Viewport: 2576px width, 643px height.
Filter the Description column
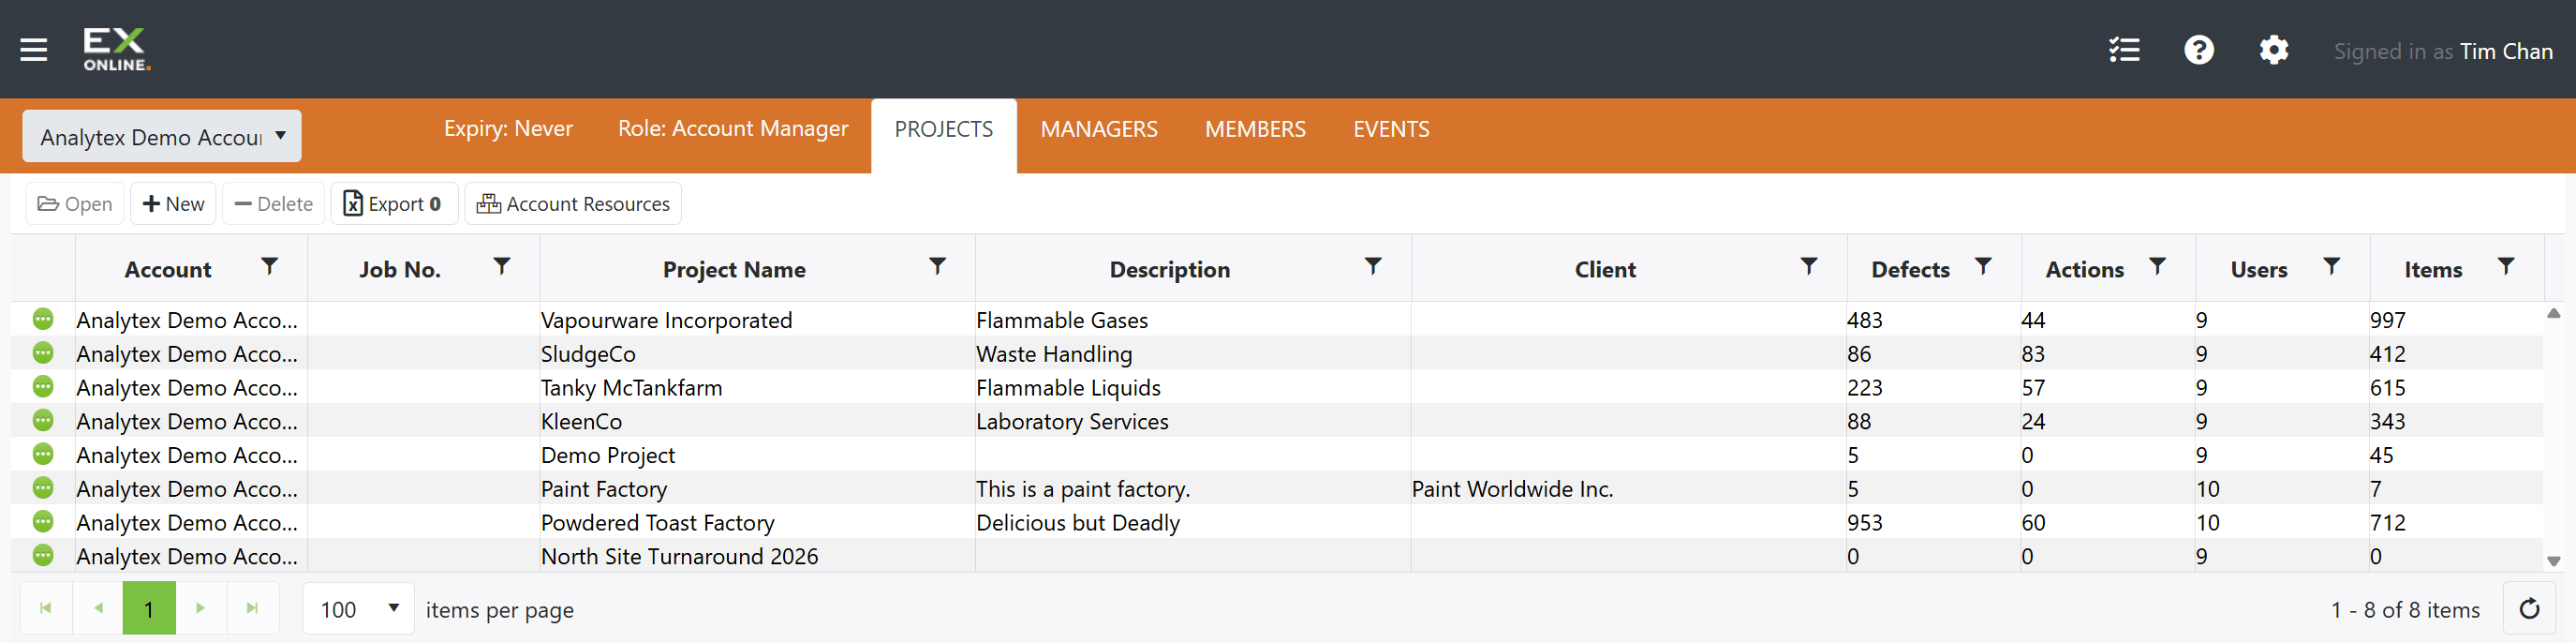[x=1373, y=266]
